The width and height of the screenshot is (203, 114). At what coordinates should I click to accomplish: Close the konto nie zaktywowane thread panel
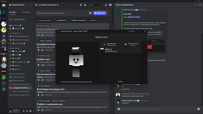tap(200, 5)
